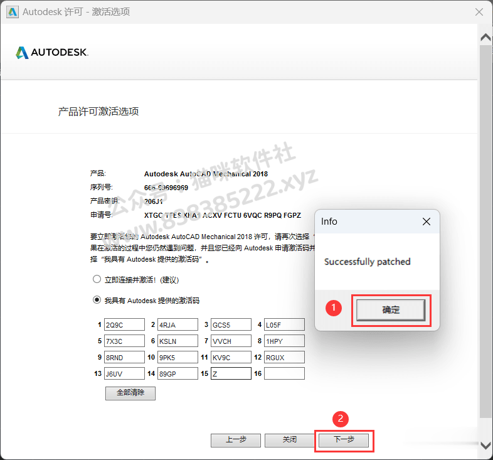This screenshot has height=460, width=493.
Task: Click activation code field 13 containing J6UV
Action: [x=125, y=374]
